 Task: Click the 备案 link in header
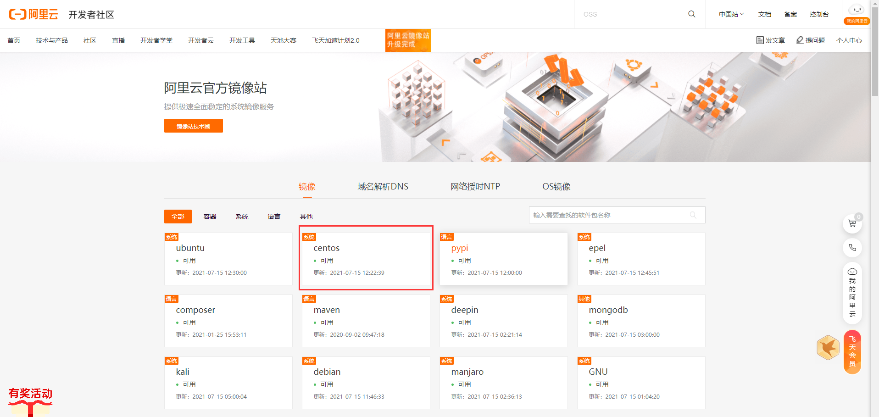point(790,14)
